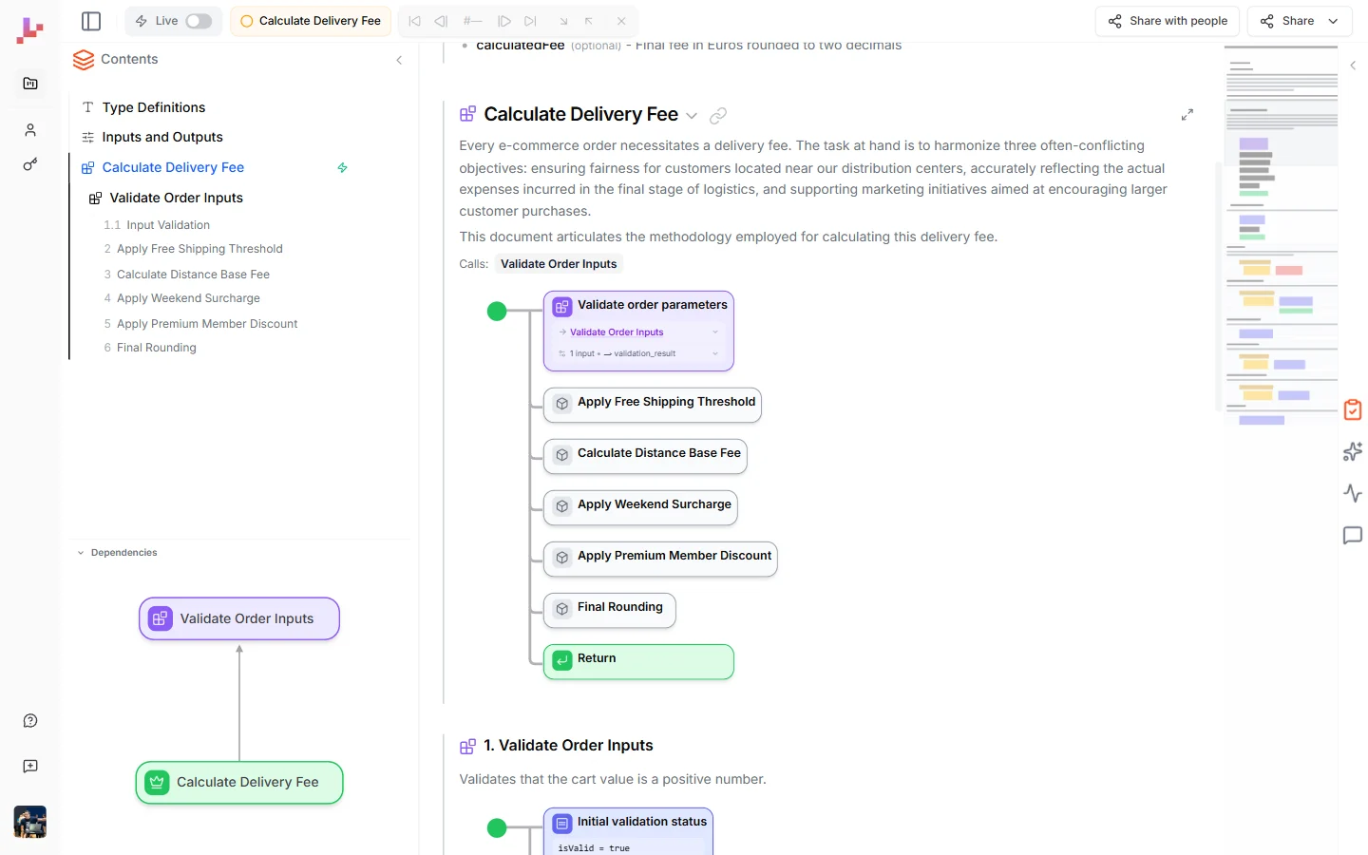The height and width of the screenshot is (855, 1368).
Task: Open the feedback message icon in left rail
Action: click(x=30, y=767)
